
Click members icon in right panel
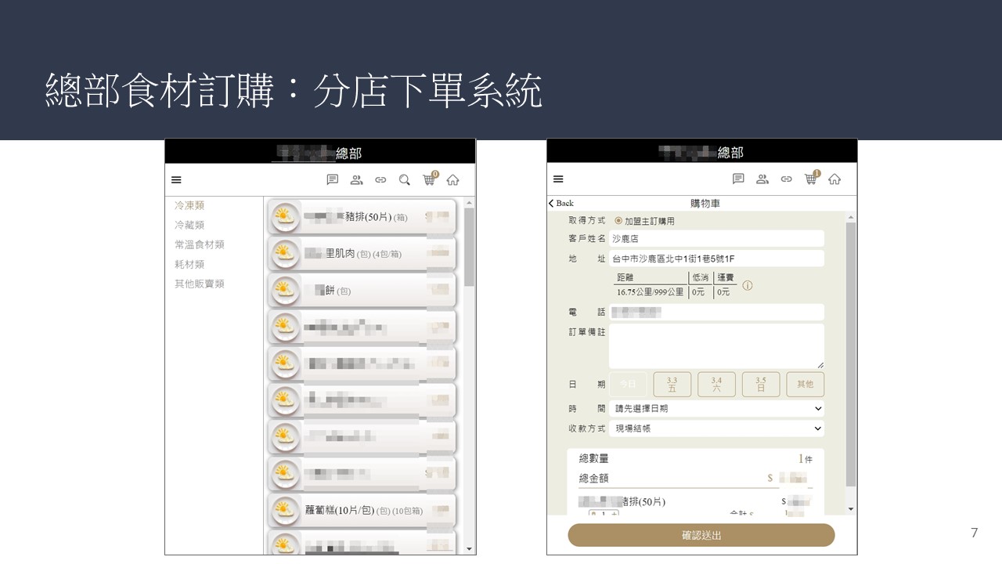[762, 179]
